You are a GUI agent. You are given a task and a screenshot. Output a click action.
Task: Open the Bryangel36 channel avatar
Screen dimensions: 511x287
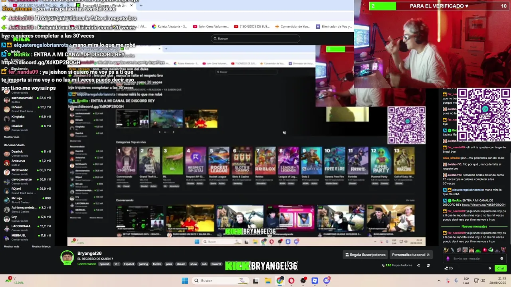click(67, 258)
